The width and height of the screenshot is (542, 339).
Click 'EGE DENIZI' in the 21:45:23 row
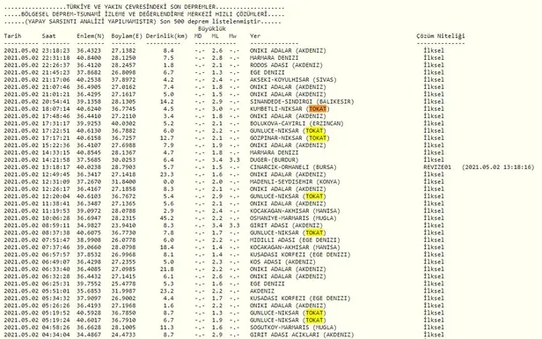(x=267, y=72)
